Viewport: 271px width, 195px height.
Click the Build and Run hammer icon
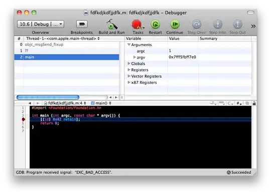click(111, 24)
